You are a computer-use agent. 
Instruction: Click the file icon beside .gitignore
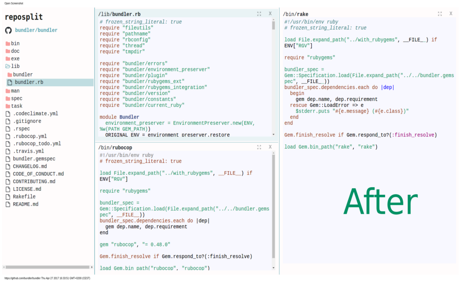tap(8, 121)
